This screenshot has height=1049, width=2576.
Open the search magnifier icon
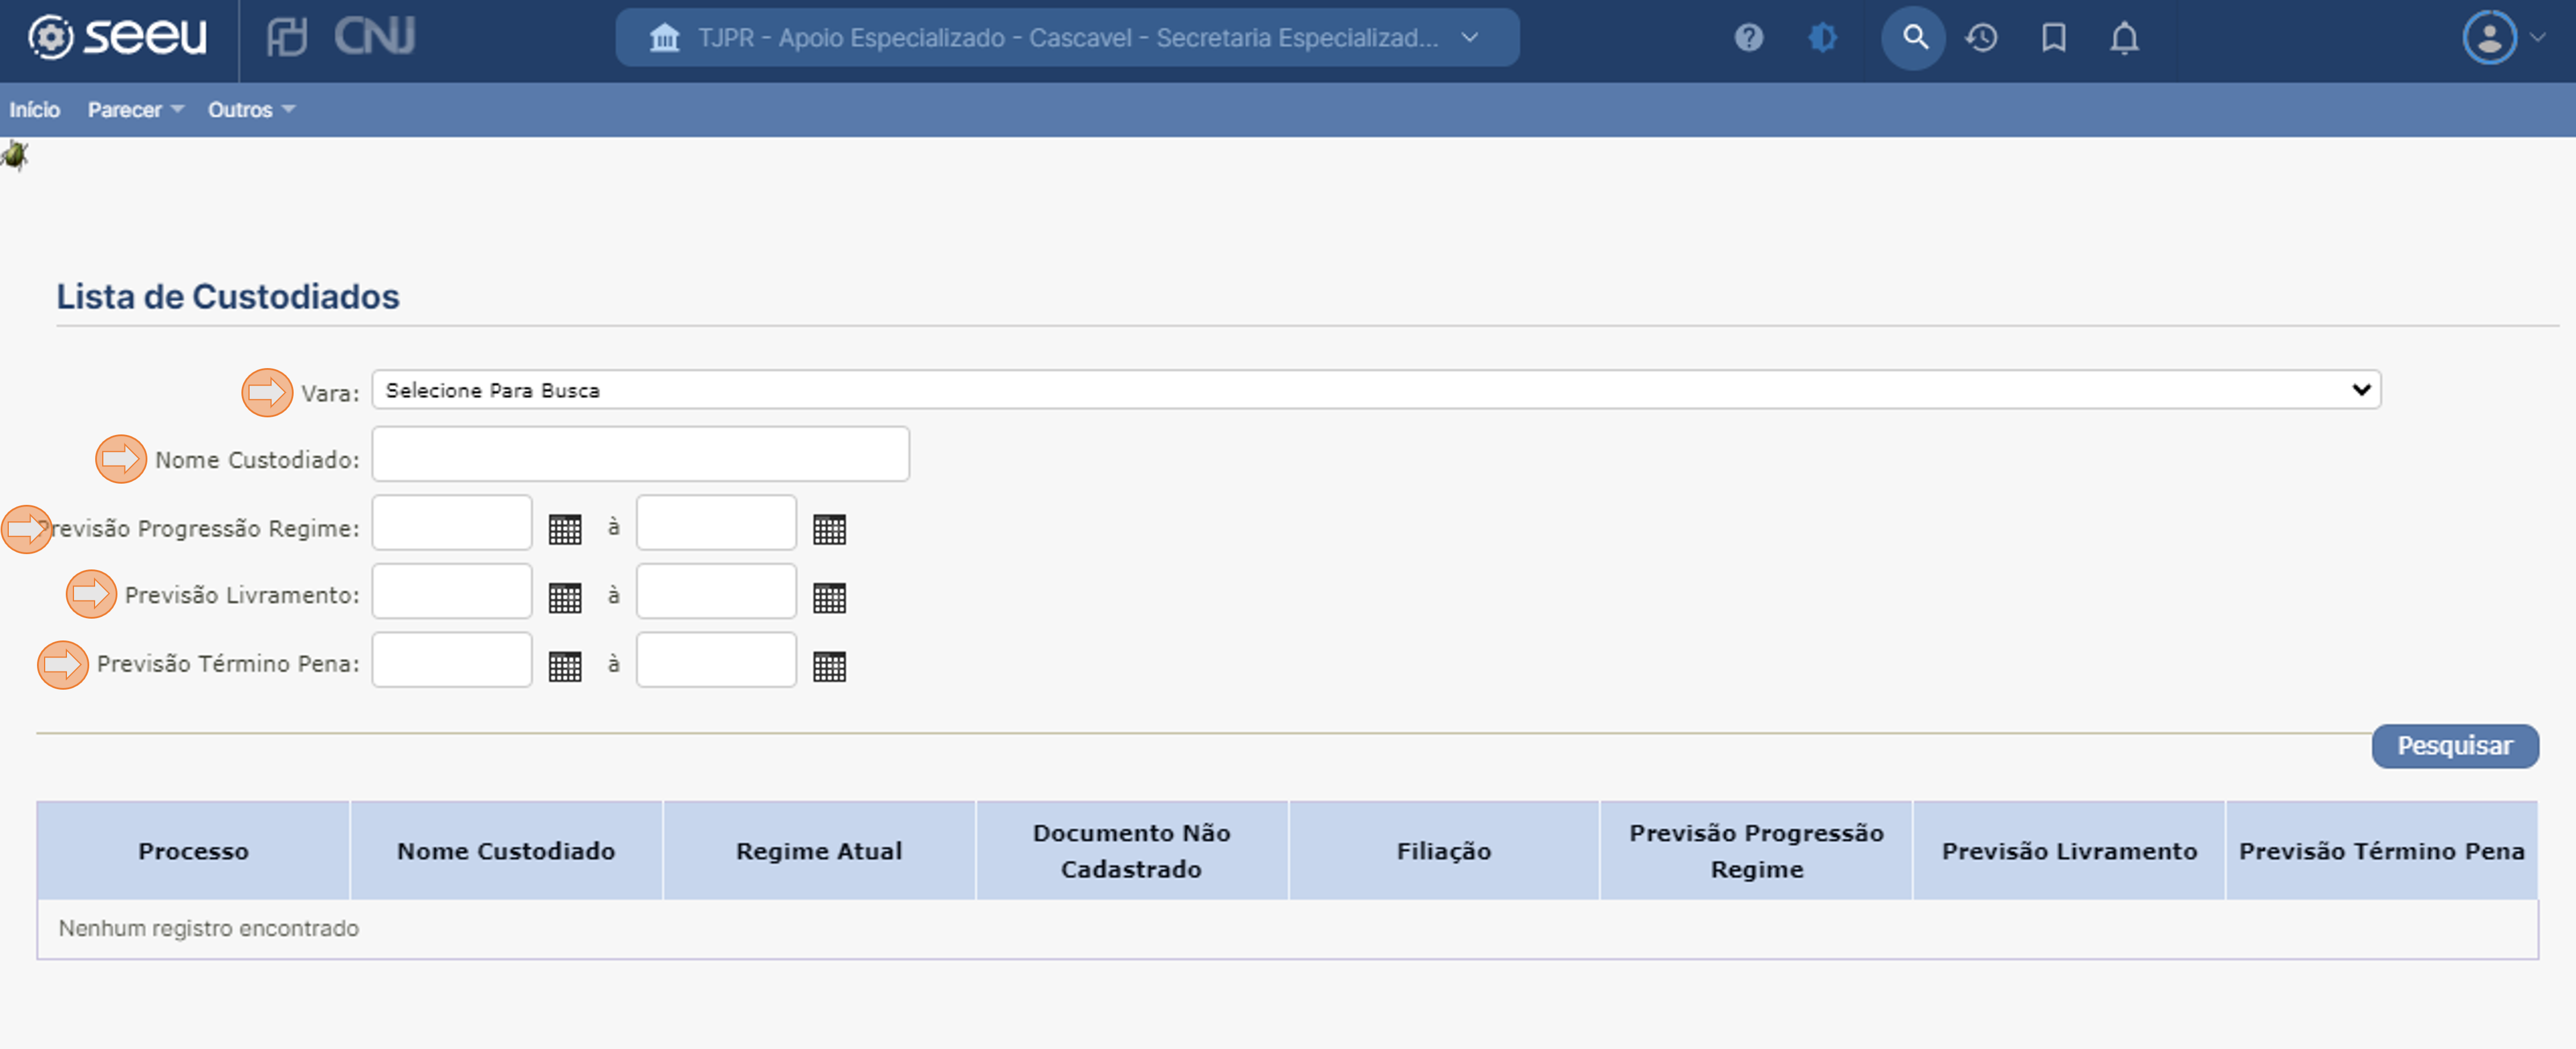click(1913, 38)
